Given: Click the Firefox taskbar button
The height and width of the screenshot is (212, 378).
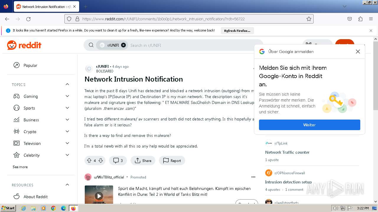Looking at the screenshot, I should point(73,208).
